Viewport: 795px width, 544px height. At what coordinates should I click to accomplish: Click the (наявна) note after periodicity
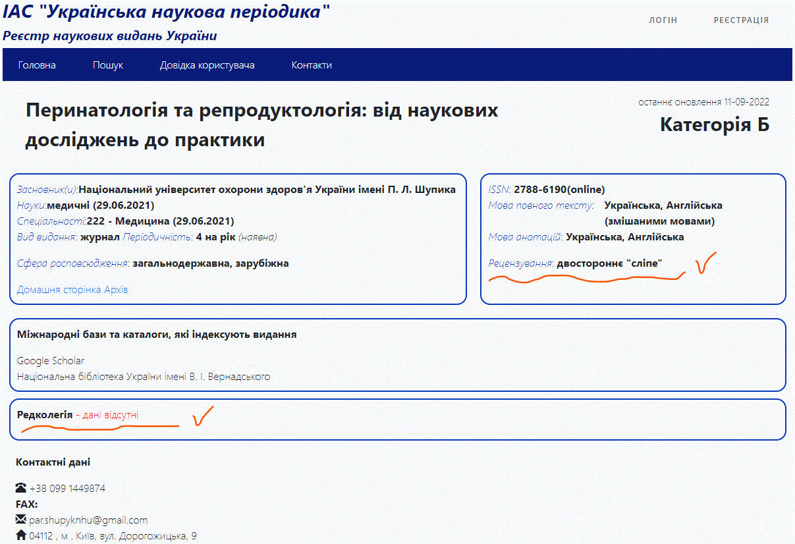258,237
